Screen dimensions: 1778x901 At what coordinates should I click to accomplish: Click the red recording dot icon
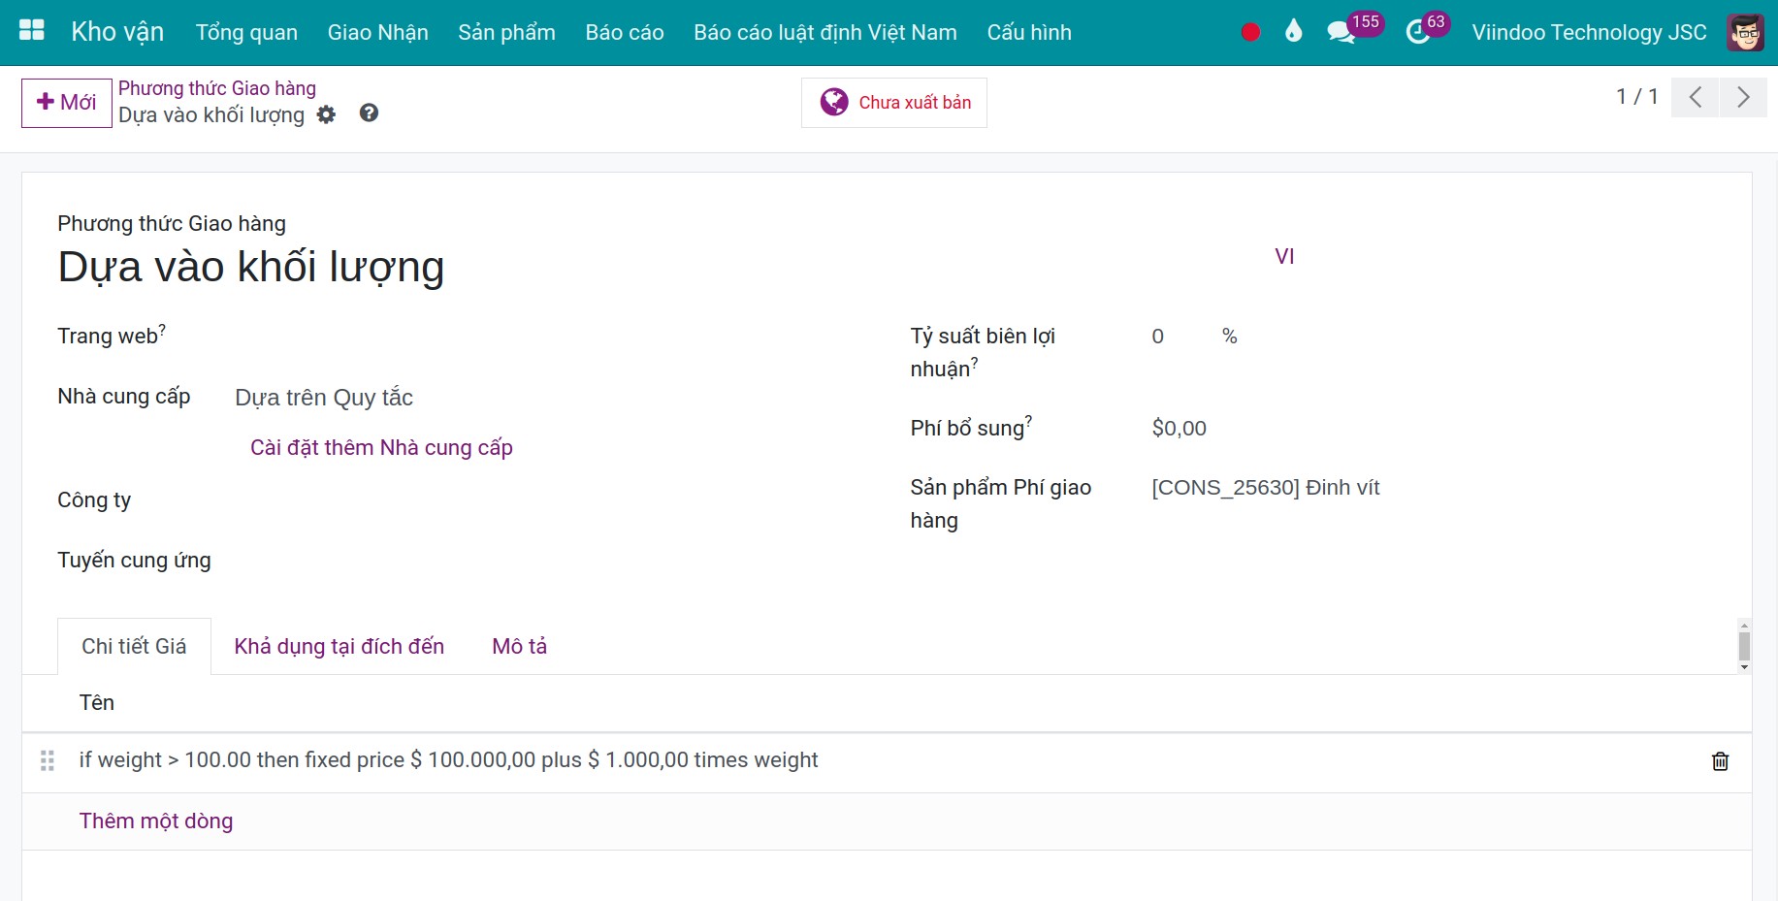coord(1250,32)
